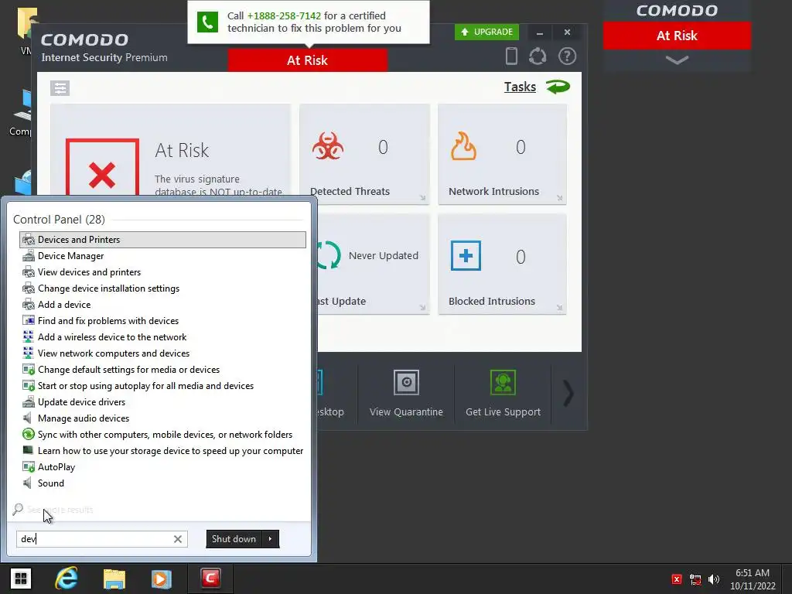The width and height of the screenshot is (792, 594).
Task: Select Add a wireless device to the network
Action: point(162,337)
